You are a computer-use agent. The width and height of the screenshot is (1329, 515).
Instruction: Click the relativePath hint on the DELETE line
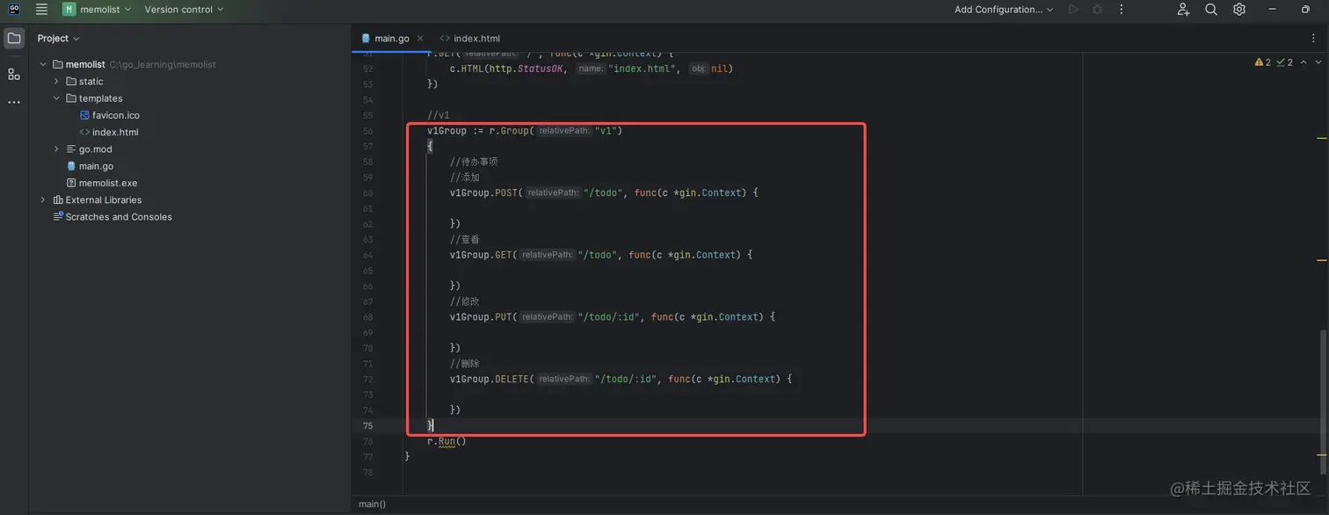(564, 379)
